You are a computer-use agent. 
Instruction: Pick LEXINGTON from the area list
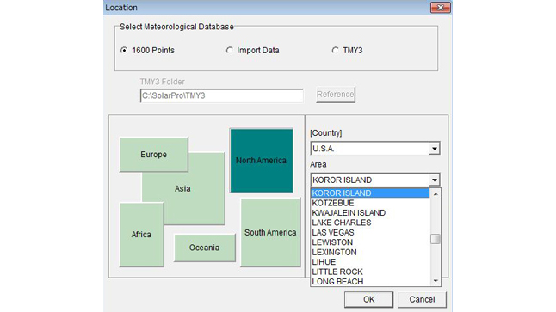[370, 252]
